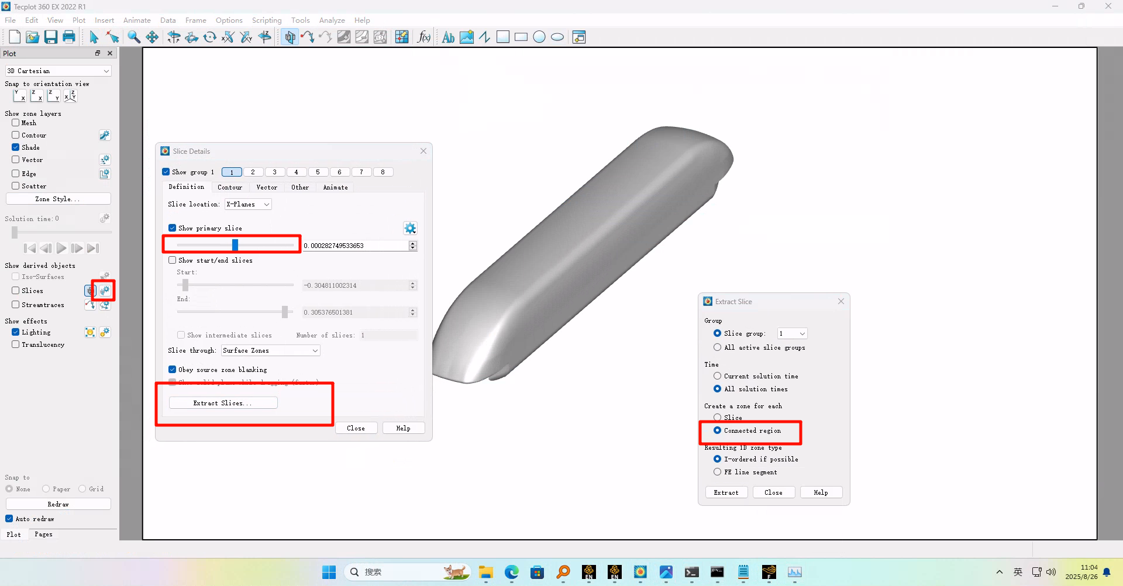
Task: Click the primary slice position slider handle
Action: [x=235, y=244]
